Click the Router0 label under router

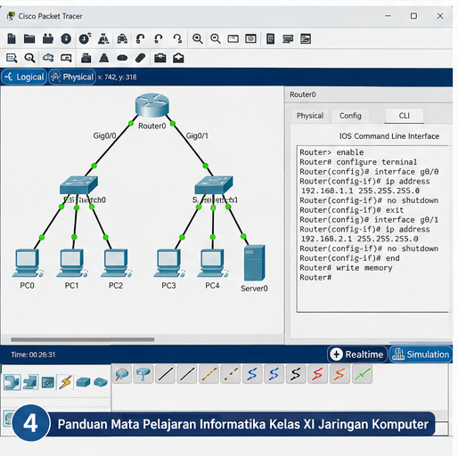(x=152, y=126)
